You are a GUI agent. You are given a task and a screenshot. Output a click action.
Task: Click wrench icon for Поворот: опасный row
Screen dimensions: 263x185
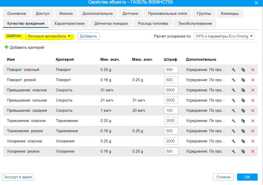click(x=233, y=70)
